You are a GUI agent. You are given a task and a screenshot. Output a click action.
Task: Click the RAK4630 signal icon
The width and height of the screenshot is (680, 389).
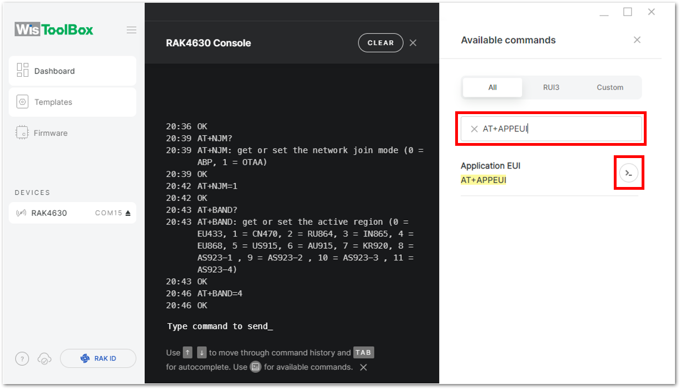22,213
